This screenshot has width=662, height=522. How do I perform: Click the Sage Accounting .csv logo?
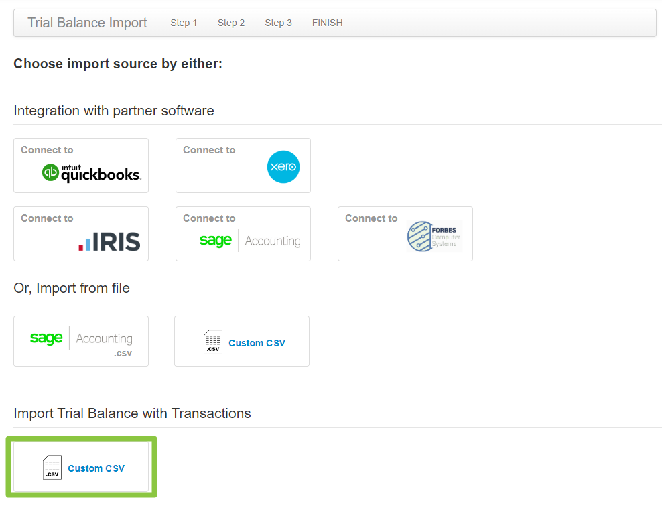81,341
